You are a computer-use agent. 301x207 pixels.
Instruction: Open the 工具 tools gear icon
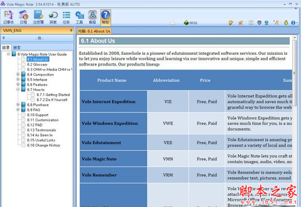coord(79,17)
